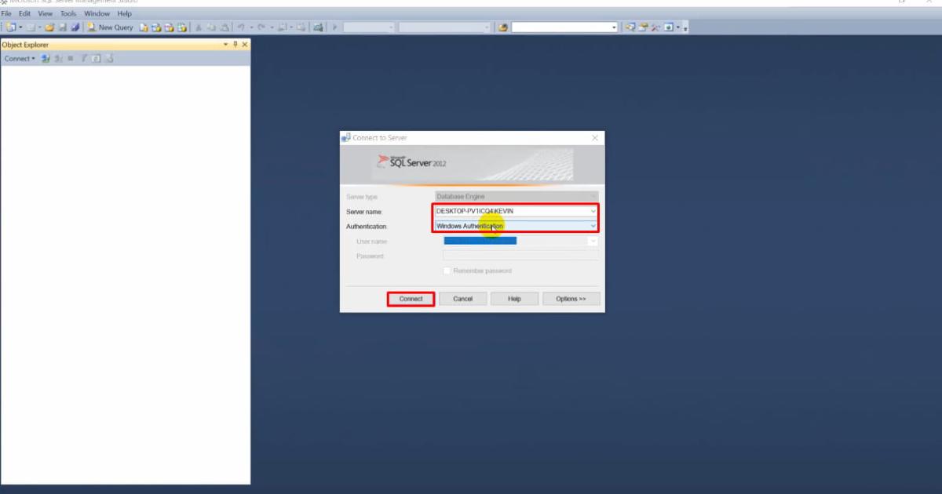Click the Save toolbar icon
Viewport: 942px width, 494px height.
click(62, 26)
